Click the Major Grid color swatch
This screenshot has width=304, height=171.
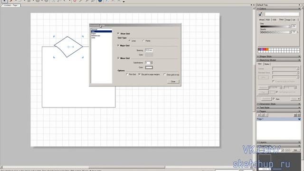149,55
